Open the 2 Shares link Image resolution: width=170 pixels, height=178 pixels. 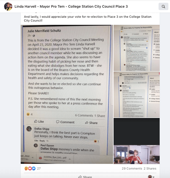(x=150, y=168)
